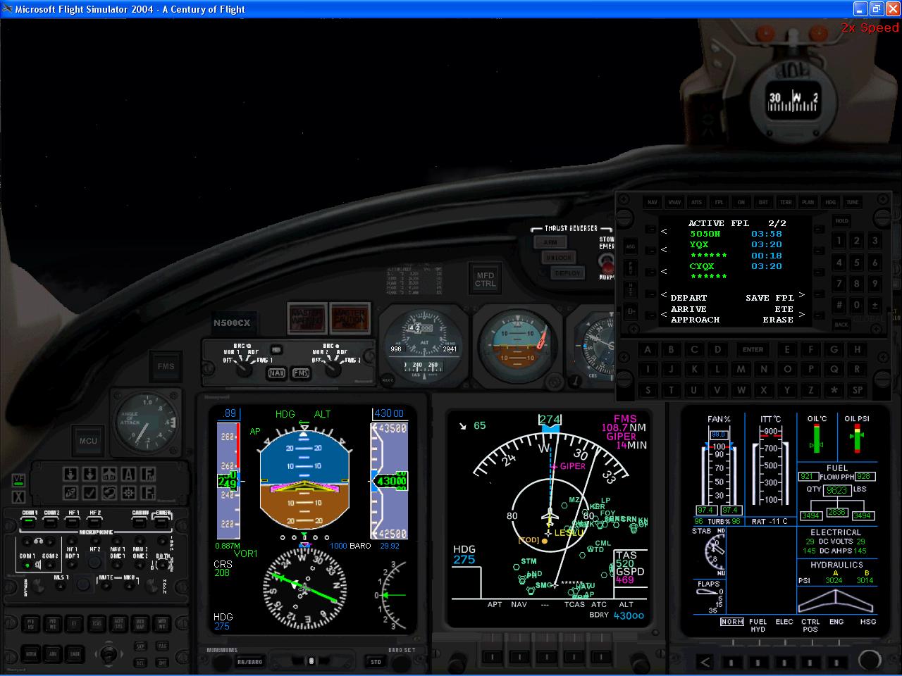Click the airplane overview panel icon
Screen dimensions: 902x676
tap(109, 474)
